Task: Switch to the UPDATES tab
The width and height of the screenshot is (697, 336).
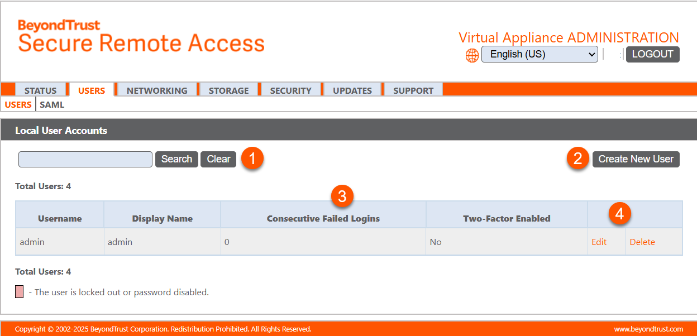Action: (x=352, y=90)
